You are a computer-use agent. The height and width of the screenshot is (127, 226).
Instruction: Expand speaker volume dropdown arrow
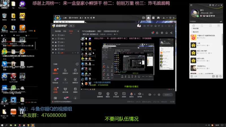[143, 94]
